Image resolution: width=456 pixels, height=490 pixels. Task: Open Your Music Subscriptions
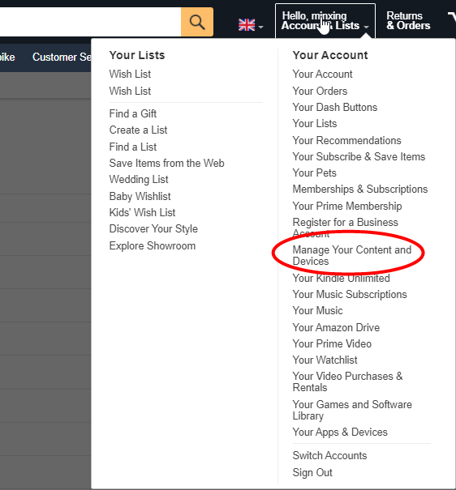tap(350, 294)
